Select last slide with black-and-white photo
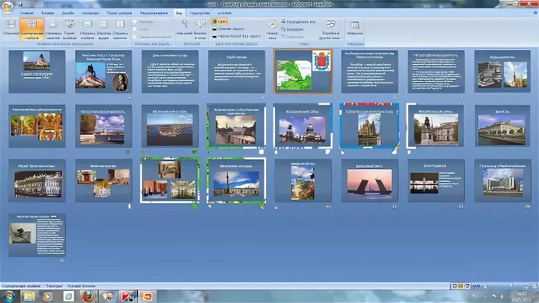539x303 pixels. [x=37, y=235]
